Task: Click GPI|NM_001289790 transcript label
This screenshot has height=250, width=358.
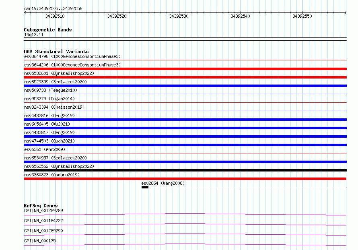Action: (x=43, y=231)
